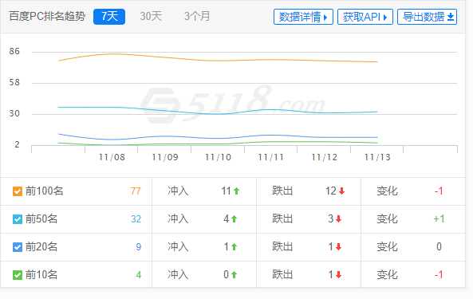Click green up arrow in 前50名 row
This screenshot has width=473, height=299.
(234, 218)
